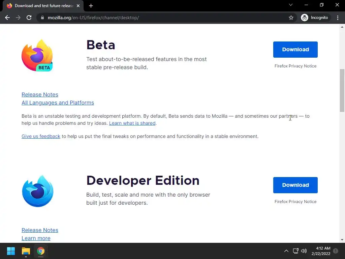
Task: Restore down the Chrome window
Action: [322, 5]
